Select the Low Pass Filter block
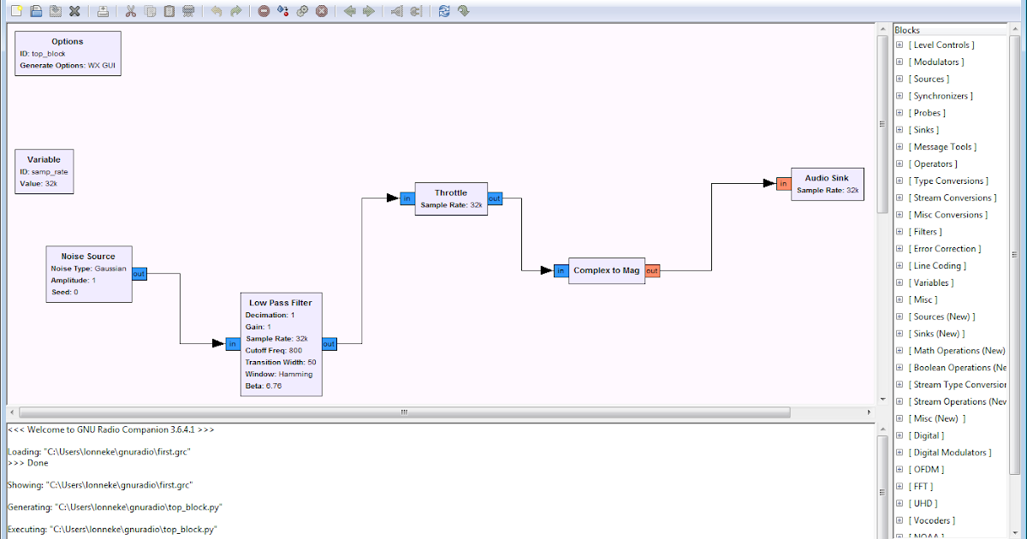 (281, 344)
